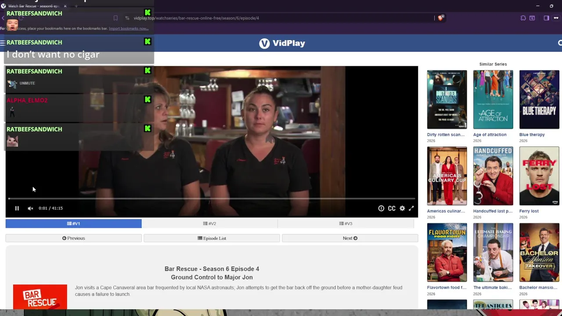Open site search magnifier icon

(x=559, y=43)
